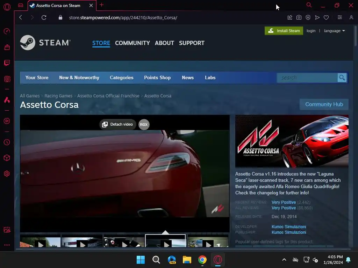Open Assetto Corsa Official Franchise breadcrumb
The width and height of the screenshot is (358, 268).
108,96
